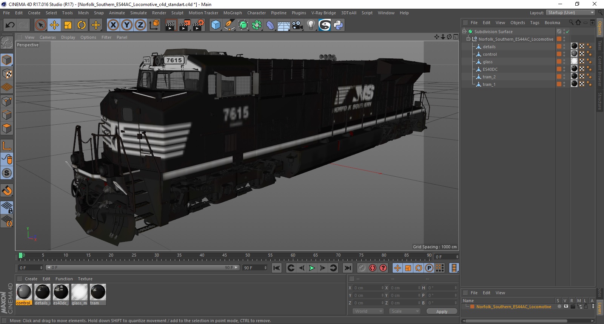Toggle control object visibility dots
604x324 pixels.
[564, 54]
